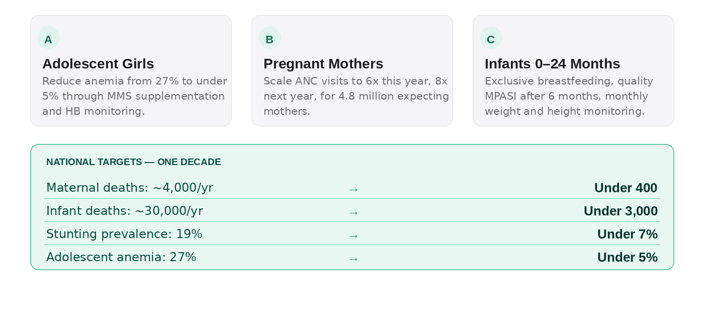The height and width of the screenshot is (312, 704).
Task: Click the arrow in the Infant deaths row
Action: pyautogui.click(x=354, y=212)
